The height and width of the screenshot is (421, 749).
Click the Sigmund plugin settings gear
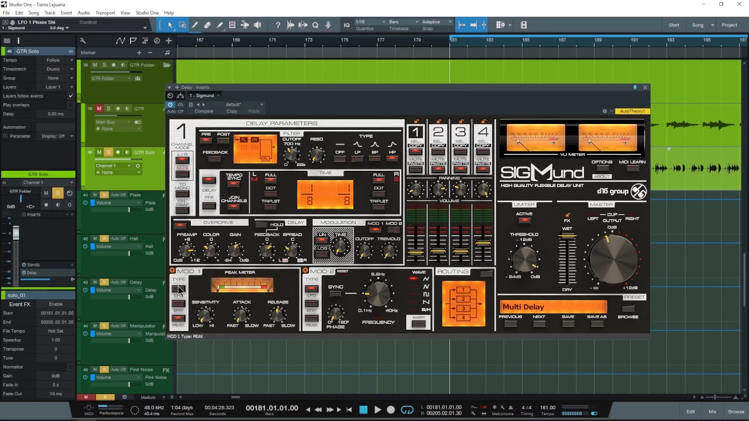[604, 111]
